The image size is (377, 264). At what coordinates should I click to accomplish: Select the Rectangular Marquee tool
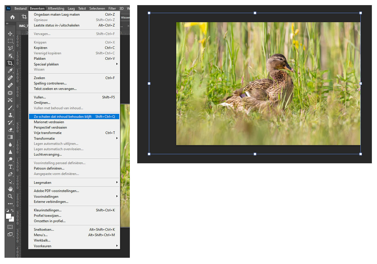click(x=10, y=41)
